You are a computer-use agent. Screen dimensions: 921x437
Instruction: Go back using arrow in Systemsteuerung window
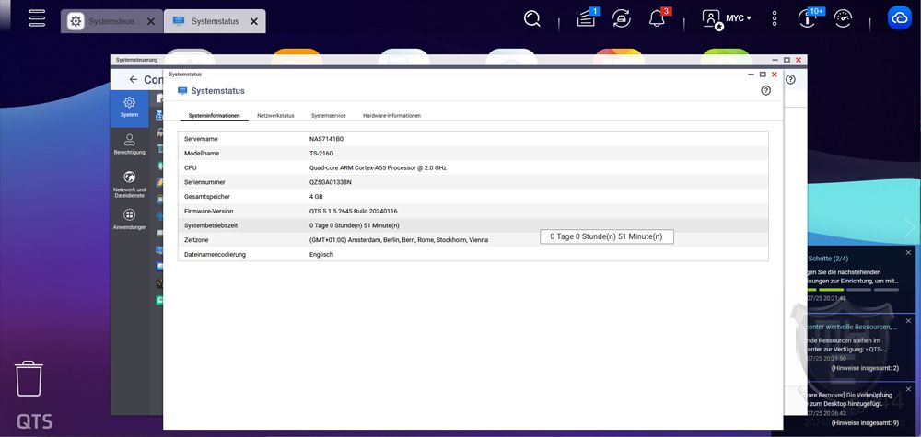134,80
